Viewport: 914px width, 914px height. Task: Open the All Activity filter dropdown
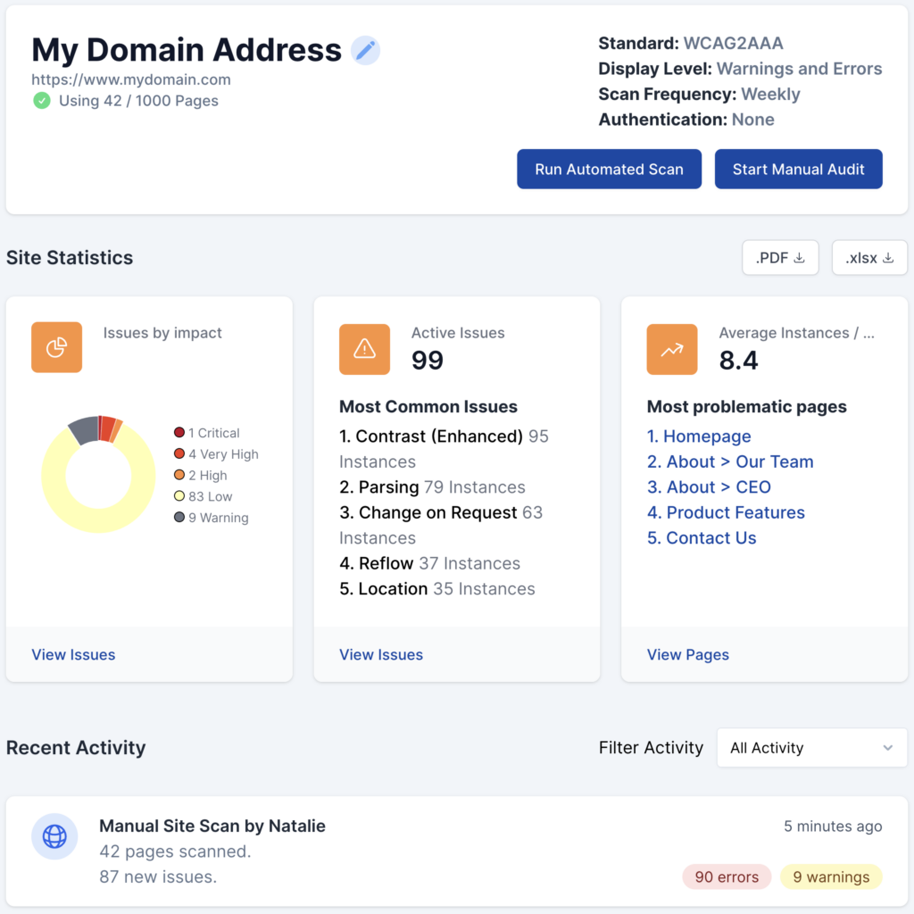811,748
